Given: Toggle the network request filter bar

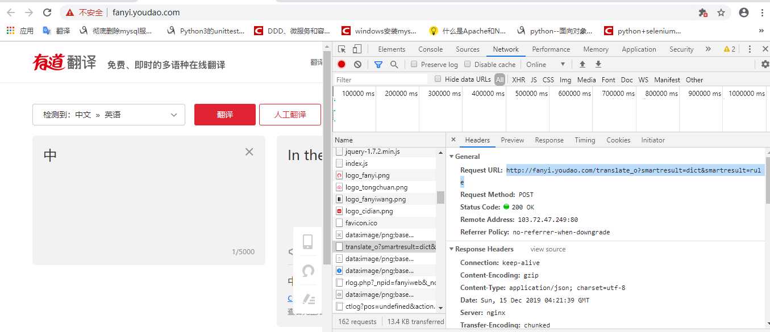Looking at the screenshot, I should point(378,64).
